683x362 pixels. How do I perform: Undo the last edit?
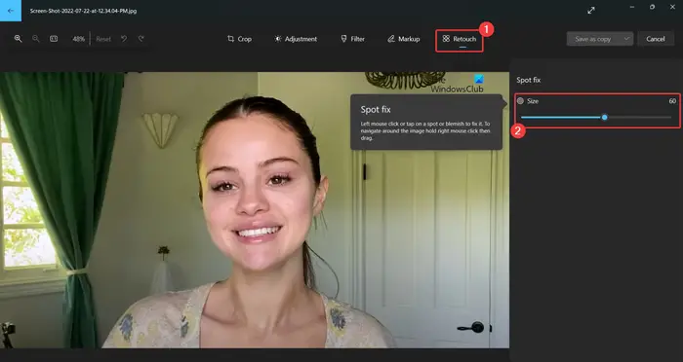[124, 39]
